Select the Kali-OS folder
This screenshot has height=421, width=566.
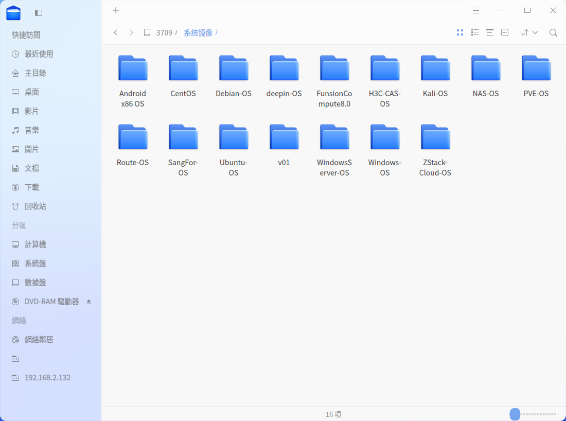(435, 76)
